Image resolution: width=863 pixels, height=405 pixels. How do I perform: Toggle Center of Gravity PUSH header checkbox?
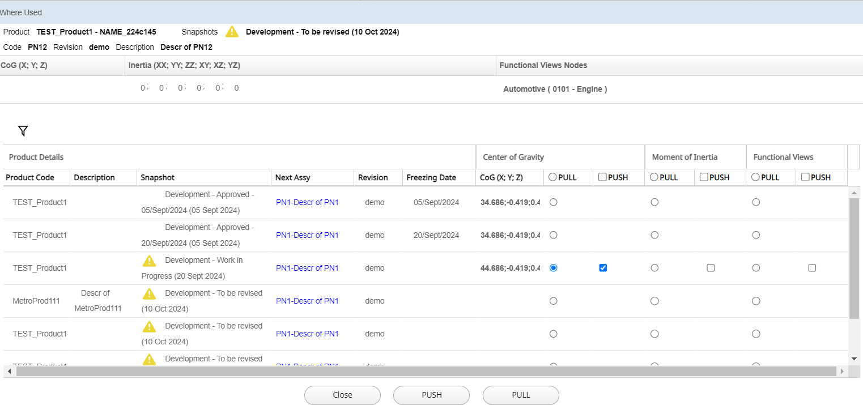603,177
